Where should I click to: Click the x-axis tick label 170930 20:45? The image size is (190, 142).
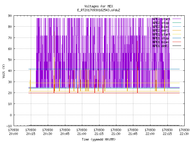[65, 132]
